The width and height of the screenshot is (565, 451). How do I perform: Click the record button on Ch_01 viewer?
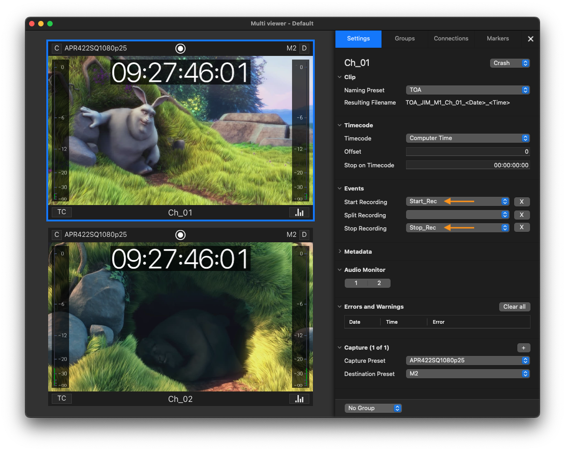(x=180, y=48)
